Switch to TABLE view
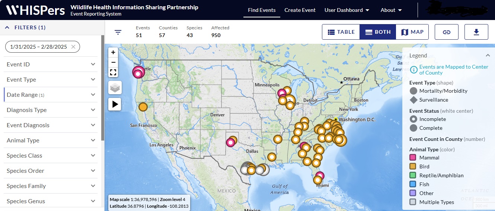The width and height of the screenshot is (495, 211). click(341, 32)
